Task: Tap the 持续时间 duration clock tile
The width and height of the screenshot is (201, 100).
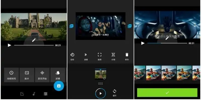Action: [11, 75]
